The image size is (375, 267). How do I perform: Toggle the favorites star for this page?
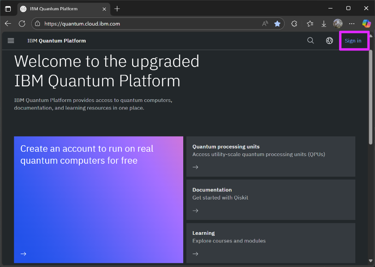[277, 24]
